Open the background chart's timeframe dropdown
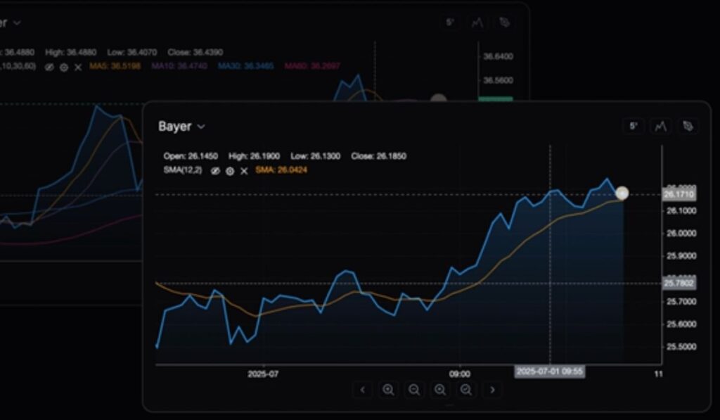720x420 pixels. pyautogui.click(x=449, y=22)
